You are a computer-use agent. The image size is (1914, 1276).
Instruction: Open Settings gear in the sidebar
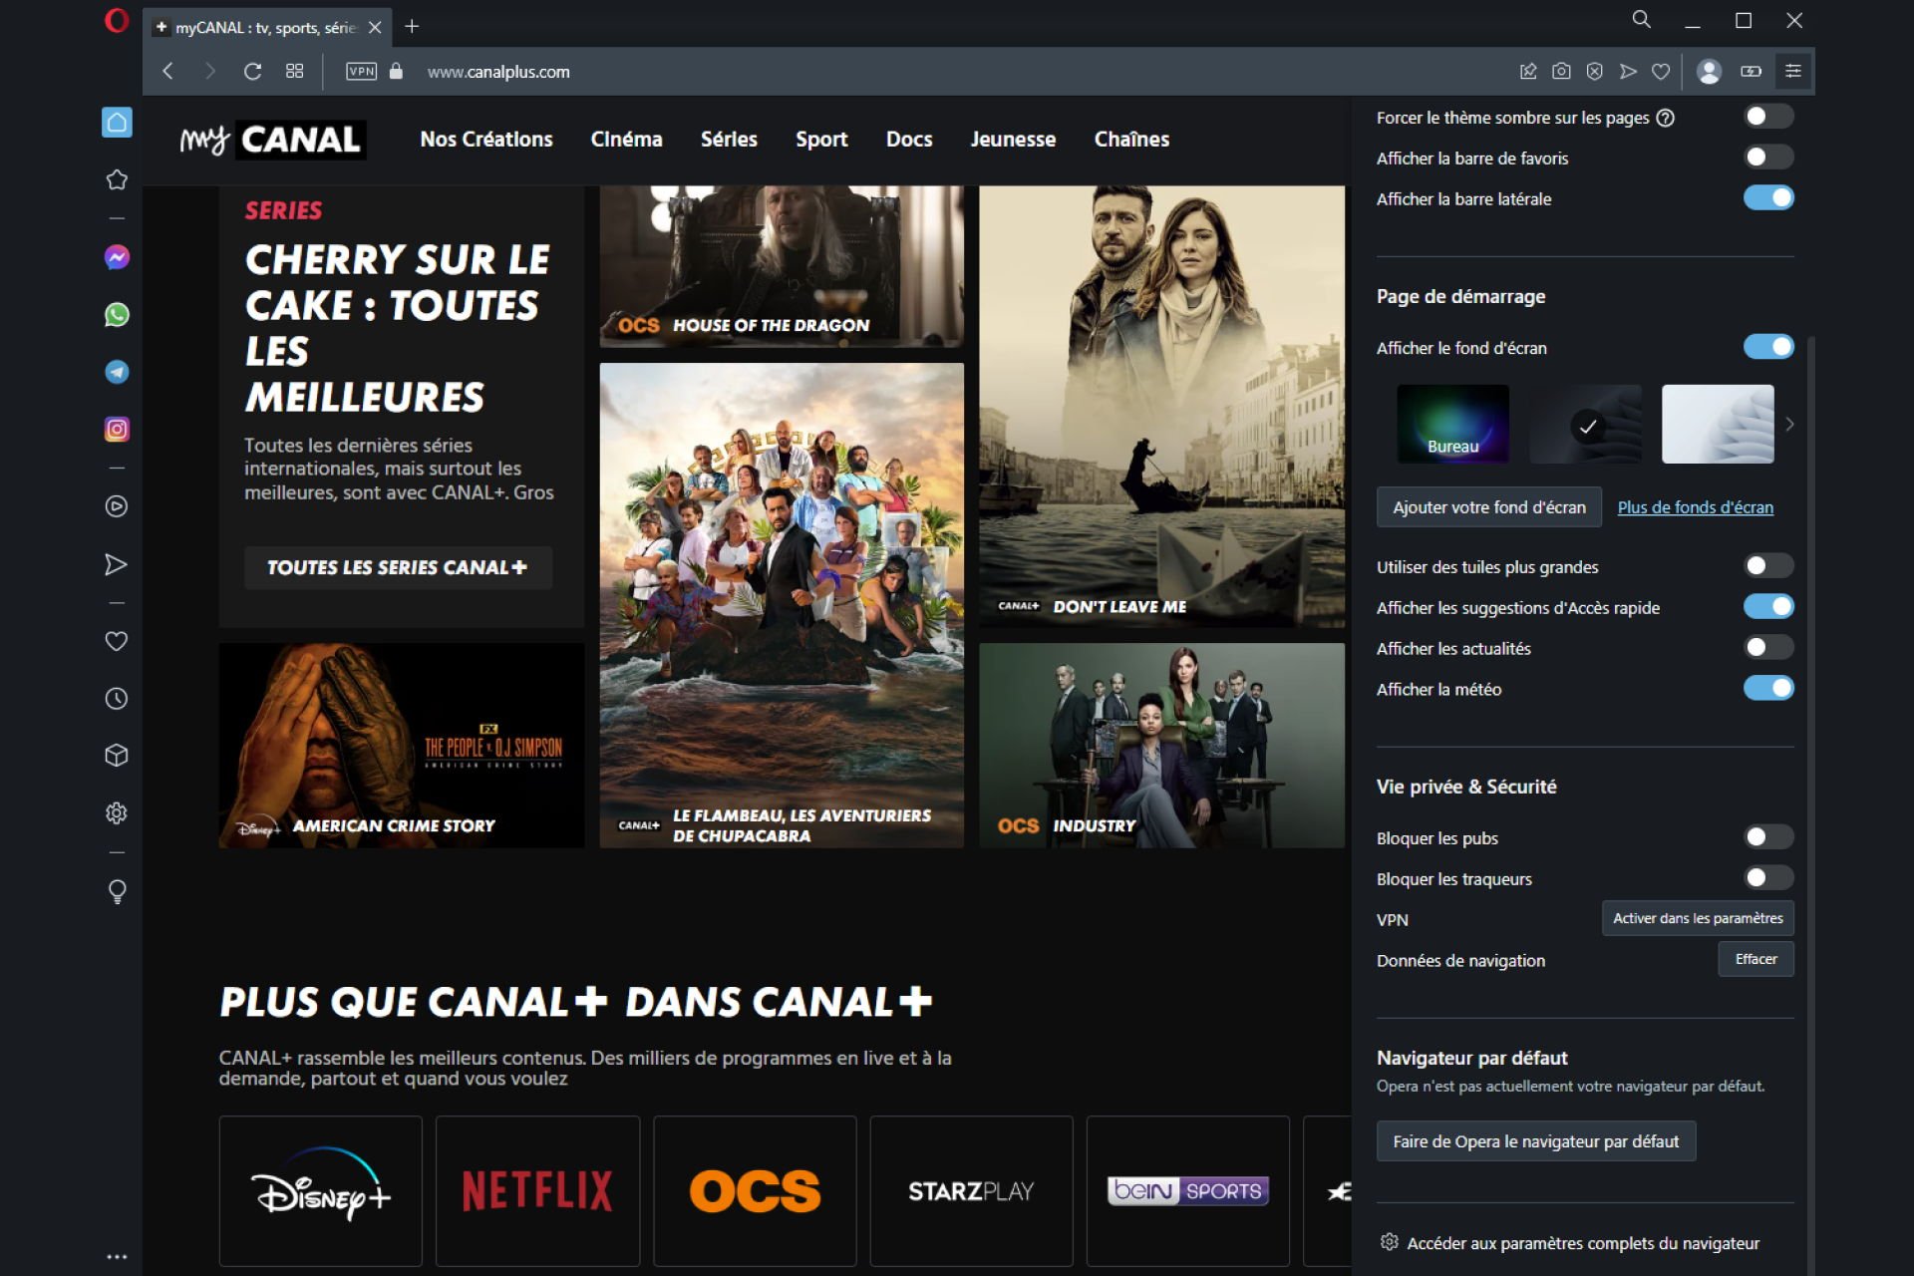click(117, 813)
